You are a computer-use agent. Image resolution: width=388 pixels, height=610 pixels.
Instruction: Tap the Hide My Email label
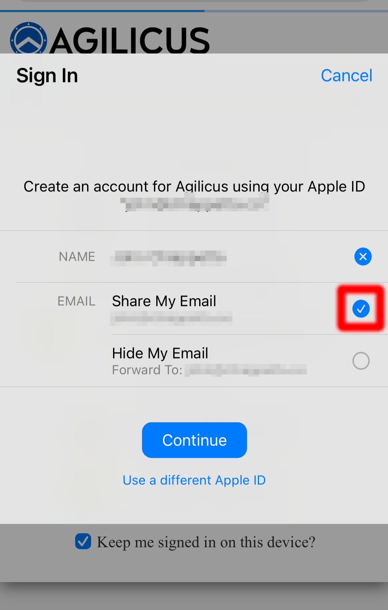(160, 353)
